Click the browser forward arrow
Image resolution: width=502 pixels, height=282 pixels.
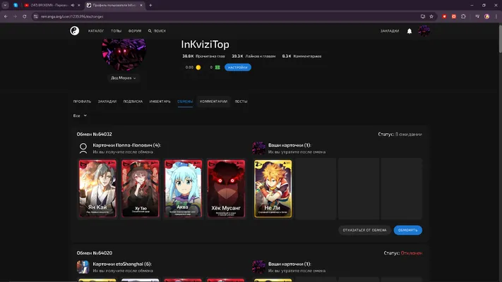tap(15, 16)
